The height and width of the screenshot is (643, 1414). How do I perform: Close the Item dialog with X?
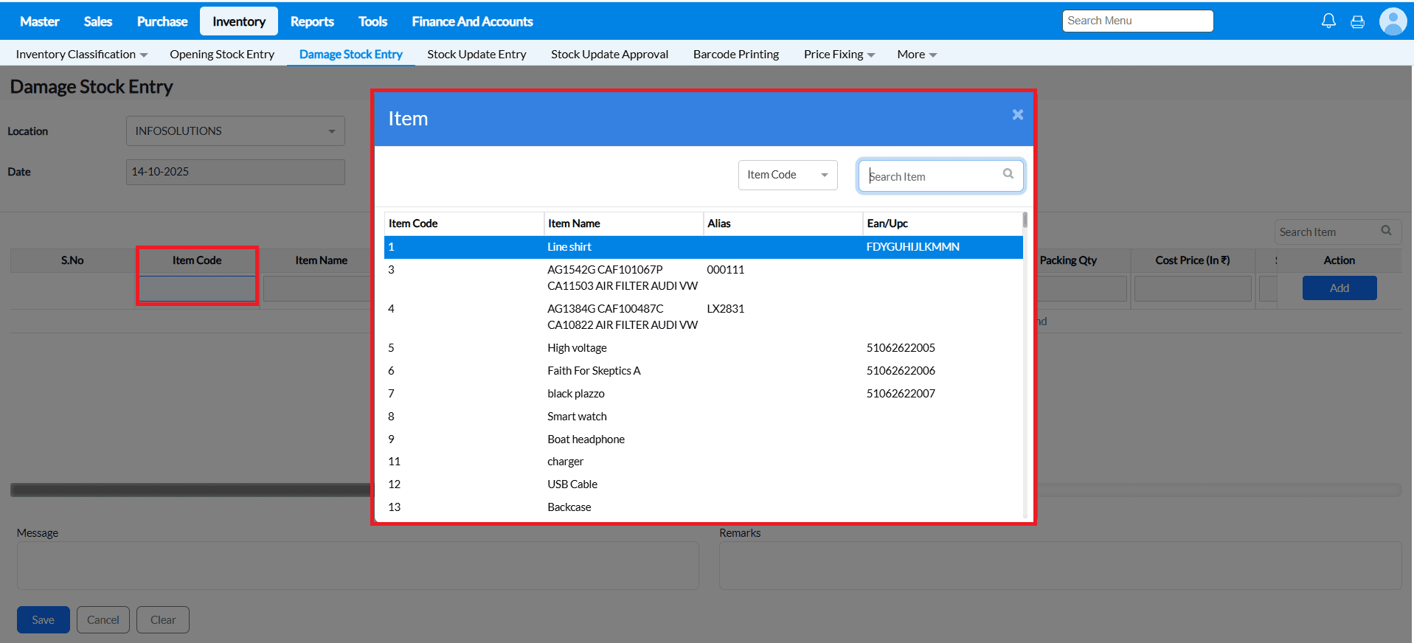[1017, 115]
